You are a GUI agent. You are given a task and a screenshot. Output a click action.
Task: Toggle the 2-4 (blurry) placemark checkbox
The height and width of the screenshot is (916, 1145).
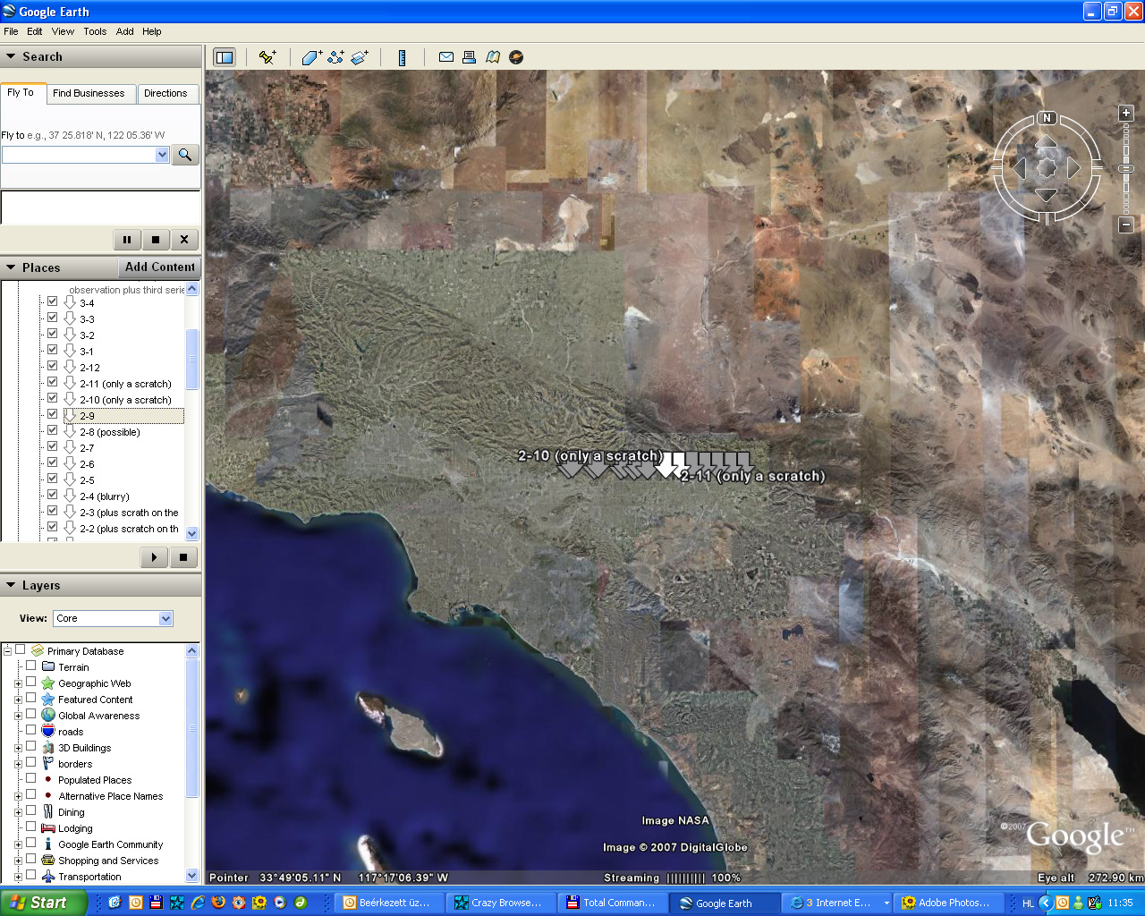52,495
